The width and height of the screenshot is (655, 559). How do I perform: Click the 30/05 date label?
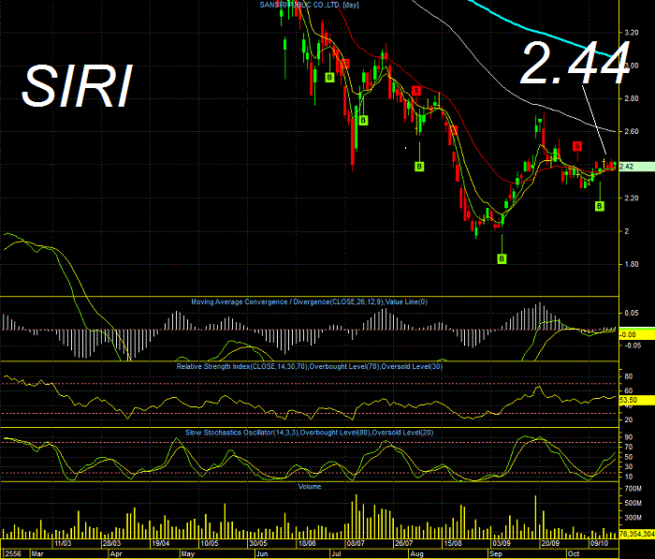coord(258,543)
